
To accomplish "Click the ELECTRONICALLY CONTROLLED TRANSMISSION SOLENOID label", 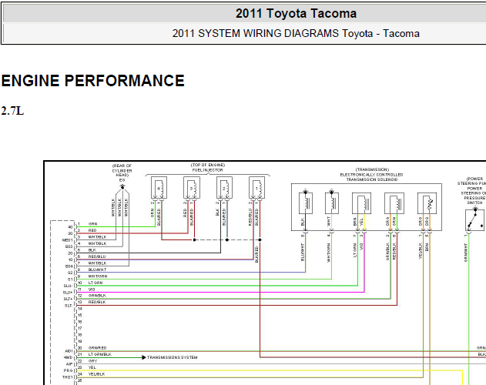I will tap(372, 175).
